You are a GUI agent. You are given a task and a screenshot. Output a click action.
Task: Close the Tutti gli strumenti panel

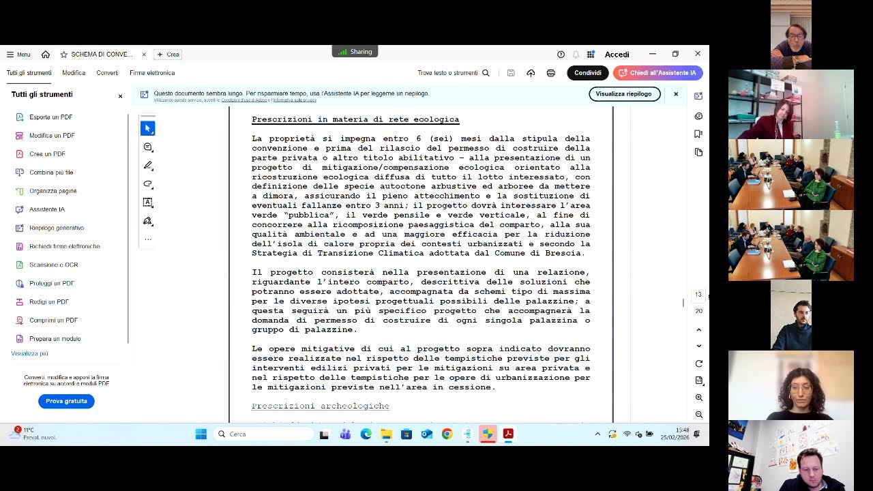[x=121, y=96]
